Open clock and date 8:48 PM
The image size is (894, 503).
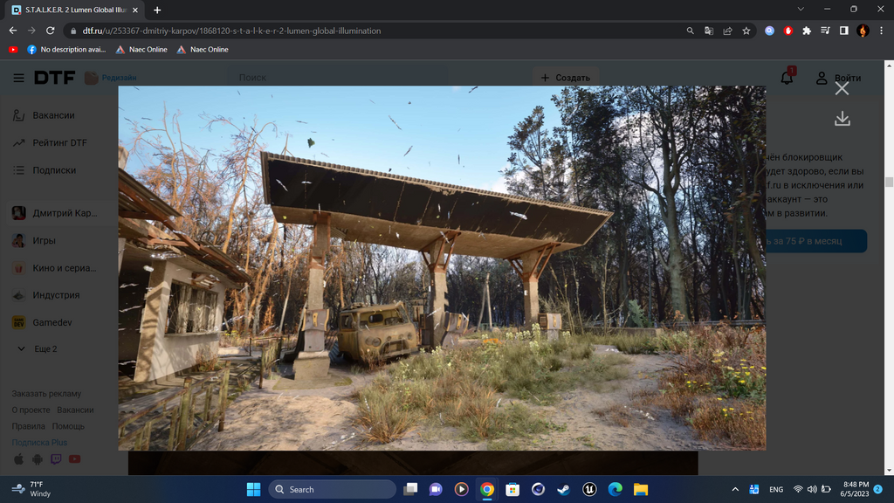click(x=854, y=489)
